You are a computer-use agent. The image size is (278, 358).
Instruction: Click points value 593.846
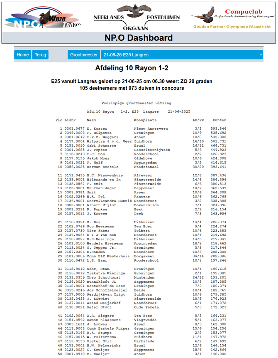click(x=218, y=129)
